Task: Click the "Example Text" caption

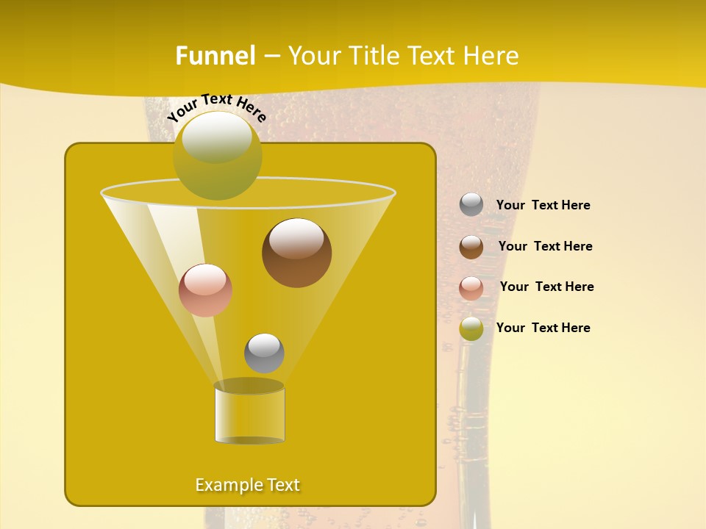Action: [247, 485]
